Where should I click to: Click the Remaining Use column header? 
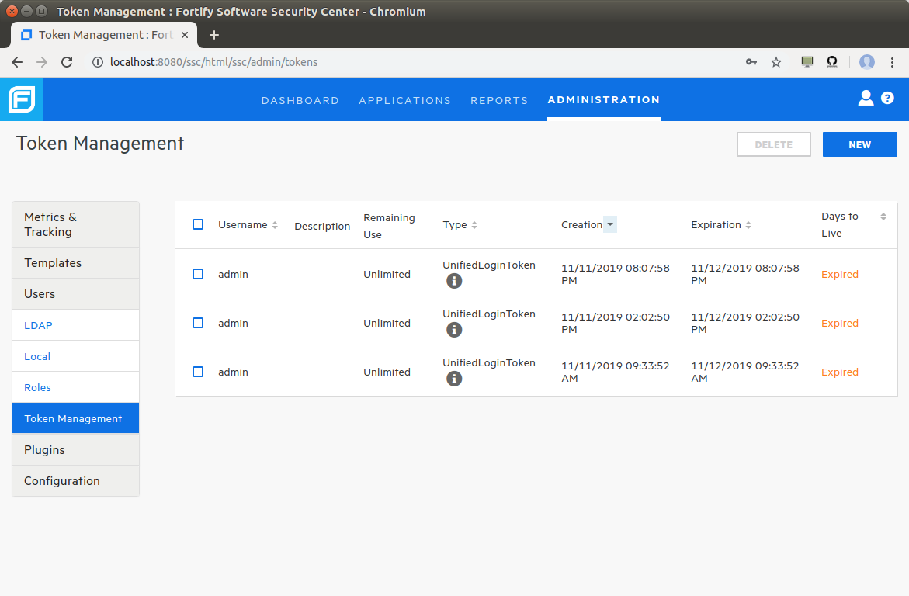click(389, 226)
